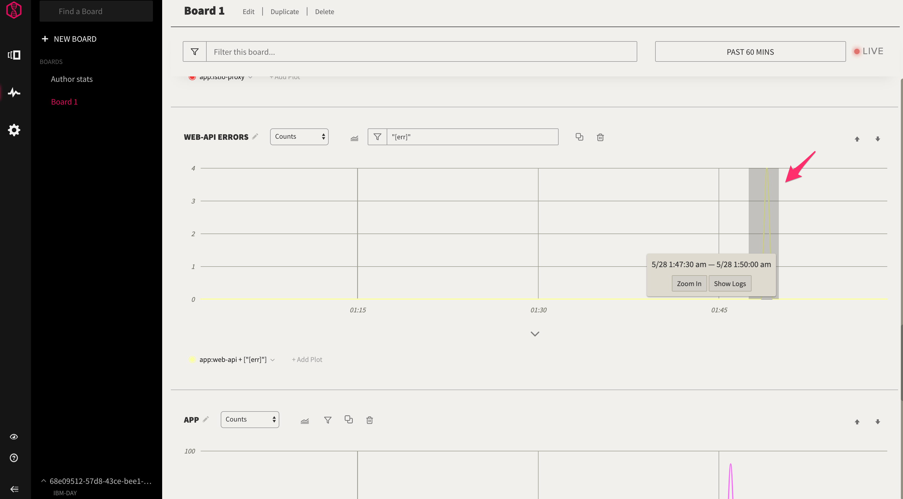Click Zoom In button in tooltip

click(689, 284)
